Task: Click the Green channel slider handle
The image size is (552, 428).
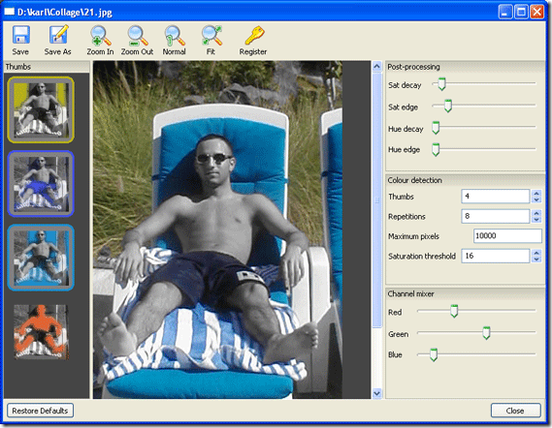Action: pyautogui.click(x=486, y=332)
